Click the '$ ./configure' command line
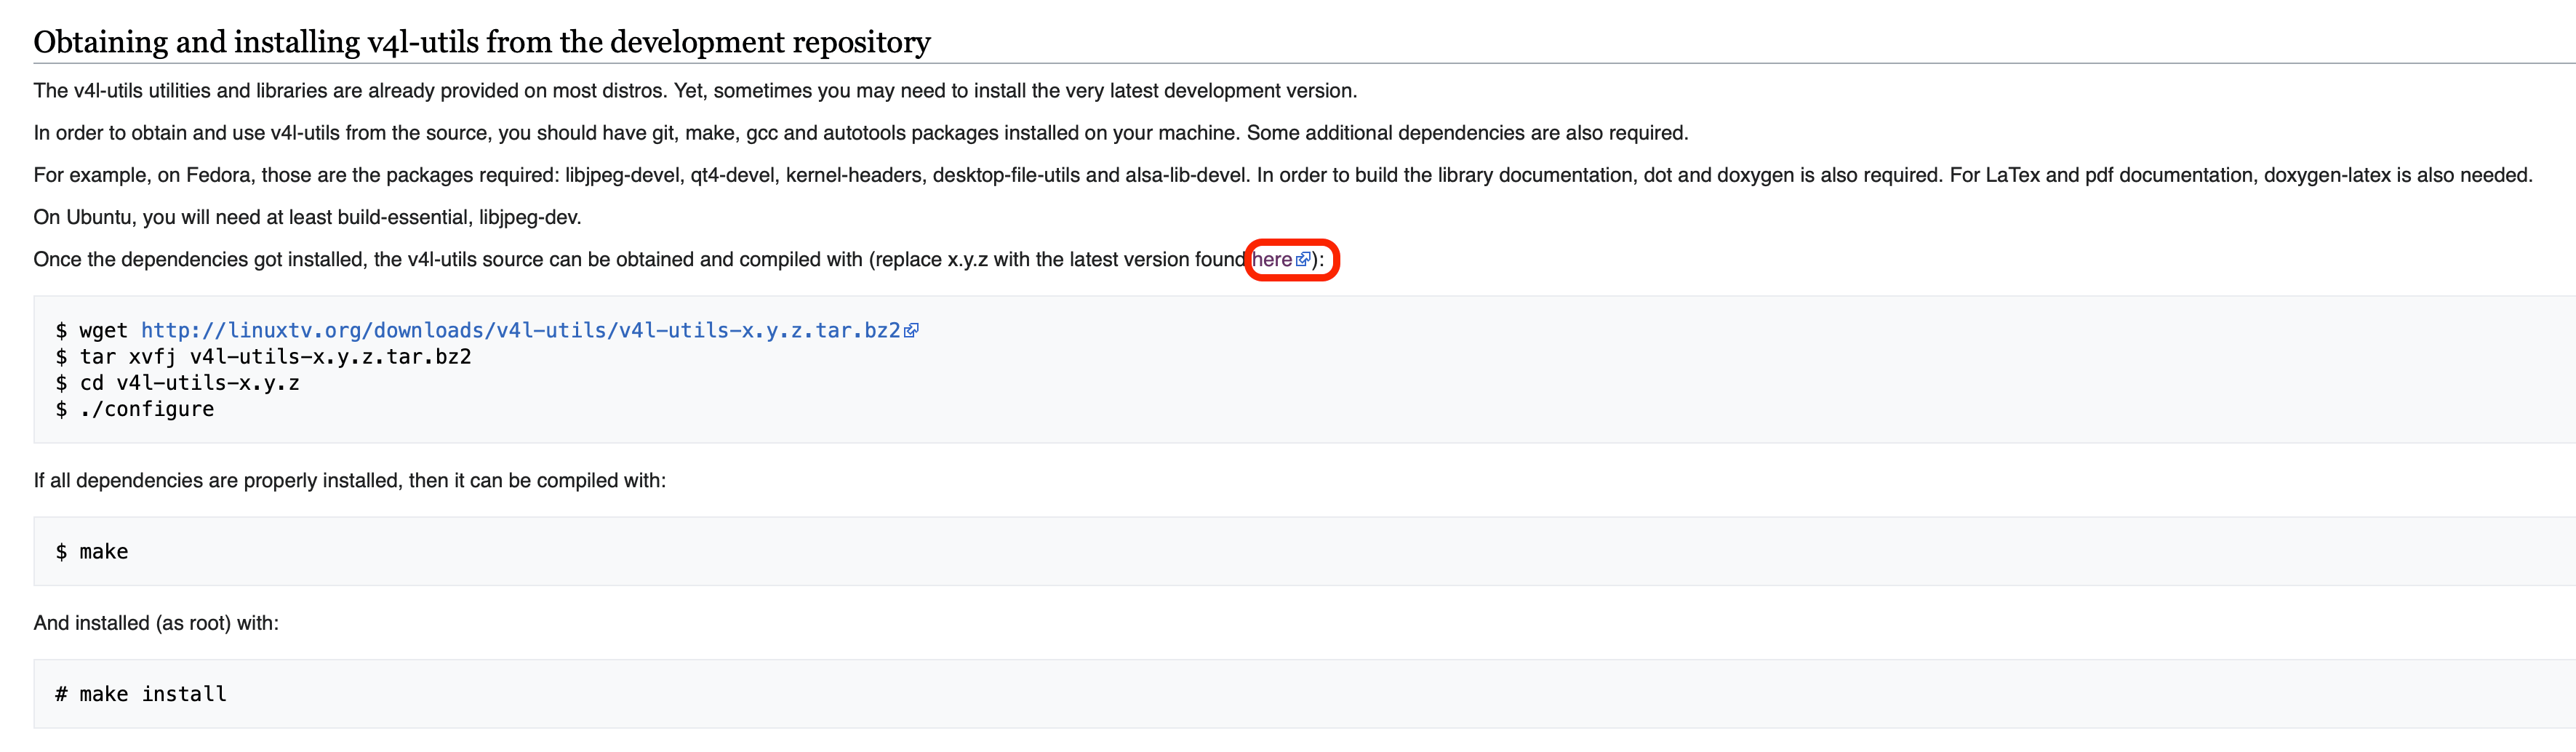 click(x=135, y=409)
